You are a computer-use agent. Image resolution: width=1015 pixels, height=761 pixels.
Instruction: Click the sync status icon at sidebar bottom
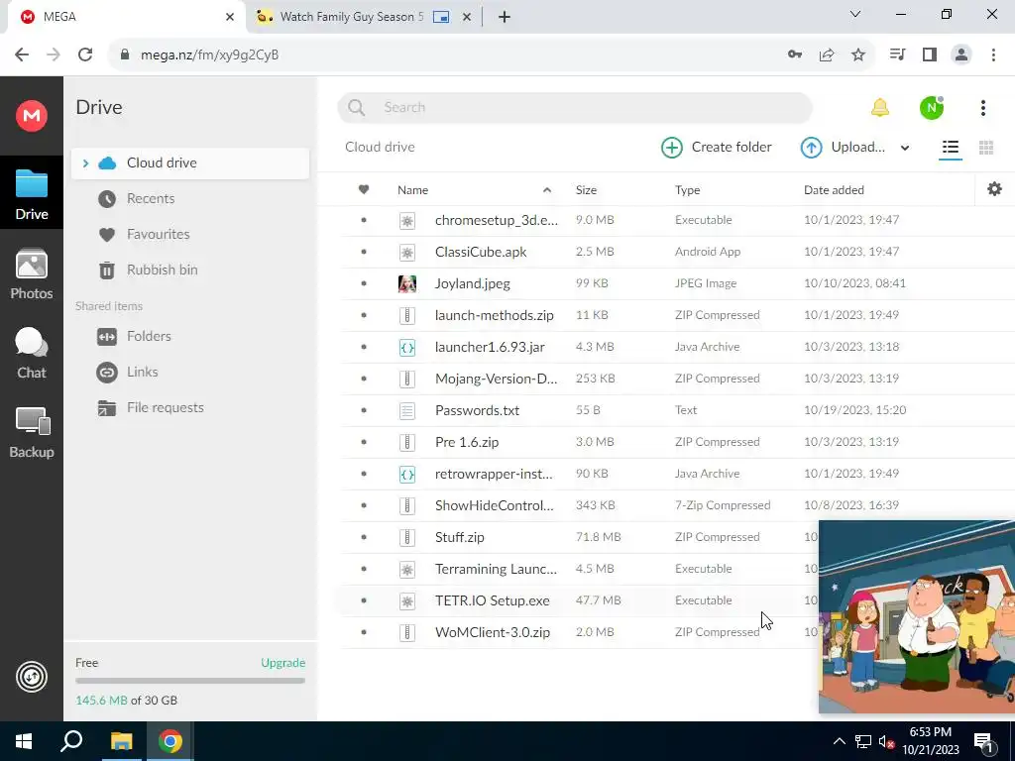(x=31, y=677)
